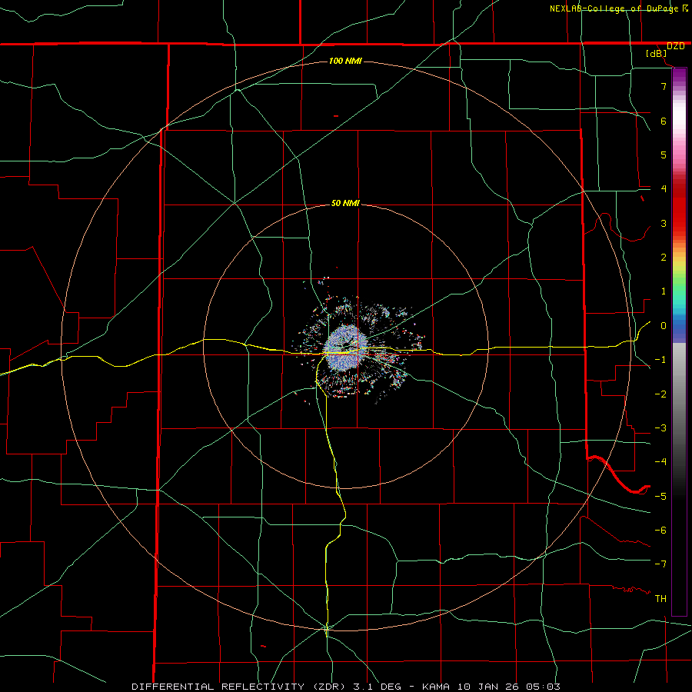692x692 pixels.
Task: Select the positive 7 scale value
Action: pos(664,86)
